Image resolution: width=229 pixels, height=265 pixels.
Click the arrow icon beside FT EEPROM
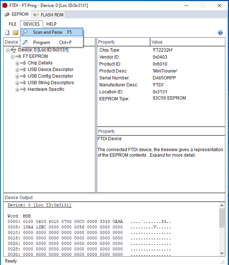(18, 56)
